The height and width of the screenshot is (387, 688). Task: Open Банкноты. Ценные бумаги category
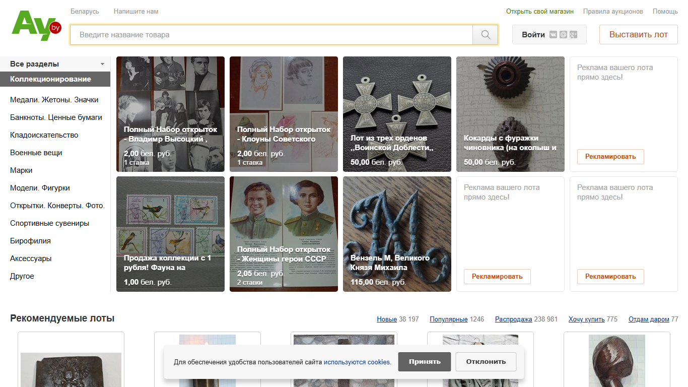(x=56, y=117)
